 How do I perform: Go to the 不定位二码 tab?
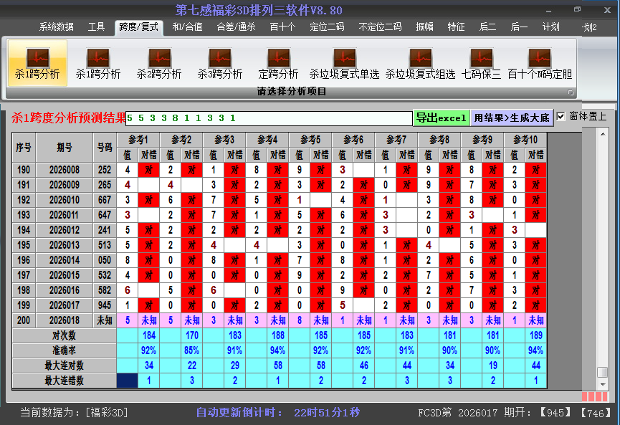pos(380,27)
